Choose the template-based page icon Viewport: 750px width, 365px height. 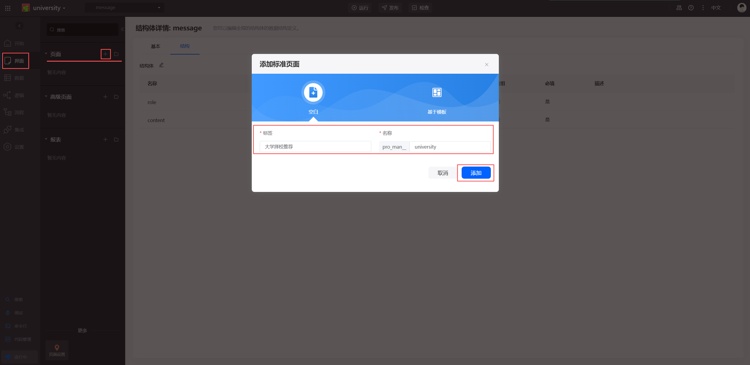click(x=437, y=93)
